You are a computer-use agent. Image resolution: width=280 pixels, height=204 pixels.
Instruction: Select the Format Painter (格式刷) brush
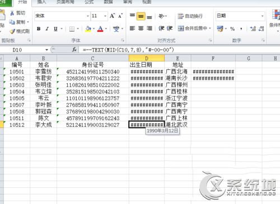tap(12, 31)
